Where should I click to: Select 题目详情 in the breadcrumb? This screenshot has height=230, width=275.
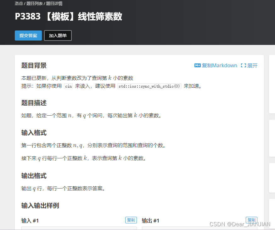click(54, 3)
